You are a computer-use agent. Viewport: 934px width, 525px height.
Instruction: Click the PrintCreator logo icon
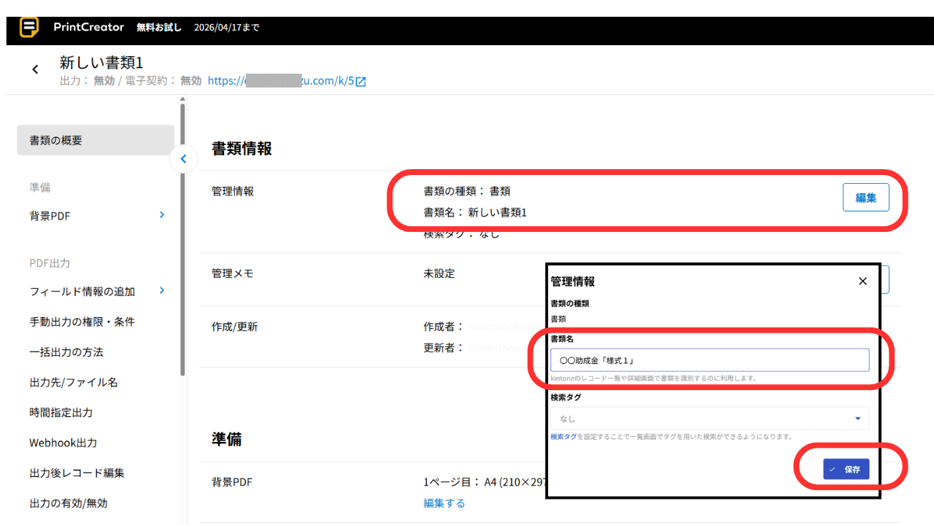point(29,27)
